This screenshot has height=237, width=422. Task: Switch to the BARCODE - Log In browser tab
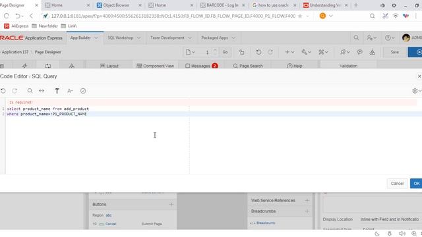coord(222,5)
